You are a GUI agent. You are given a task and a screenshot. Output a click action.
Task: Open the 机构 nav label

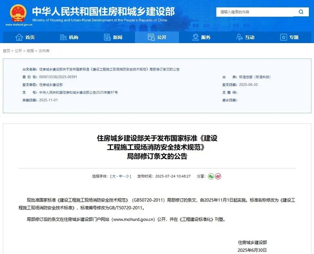pyautogui.click(x=74, y=37)
